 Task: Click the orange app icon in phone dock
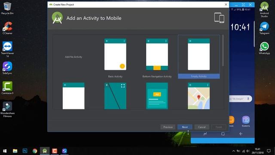(231, 120)
